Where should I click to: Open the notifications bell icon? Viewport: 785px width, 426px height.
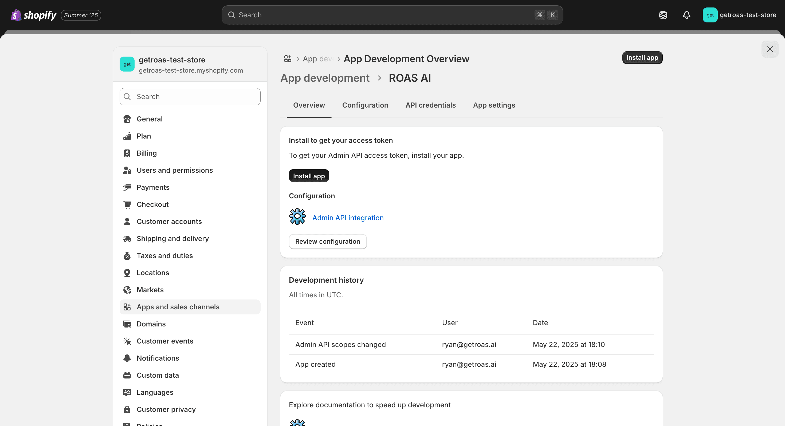click(686, 15)
